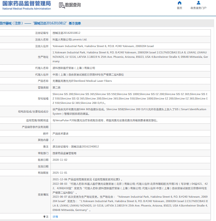Click the 批准日期 label
The image size is (216, 221).
point(43,160)
